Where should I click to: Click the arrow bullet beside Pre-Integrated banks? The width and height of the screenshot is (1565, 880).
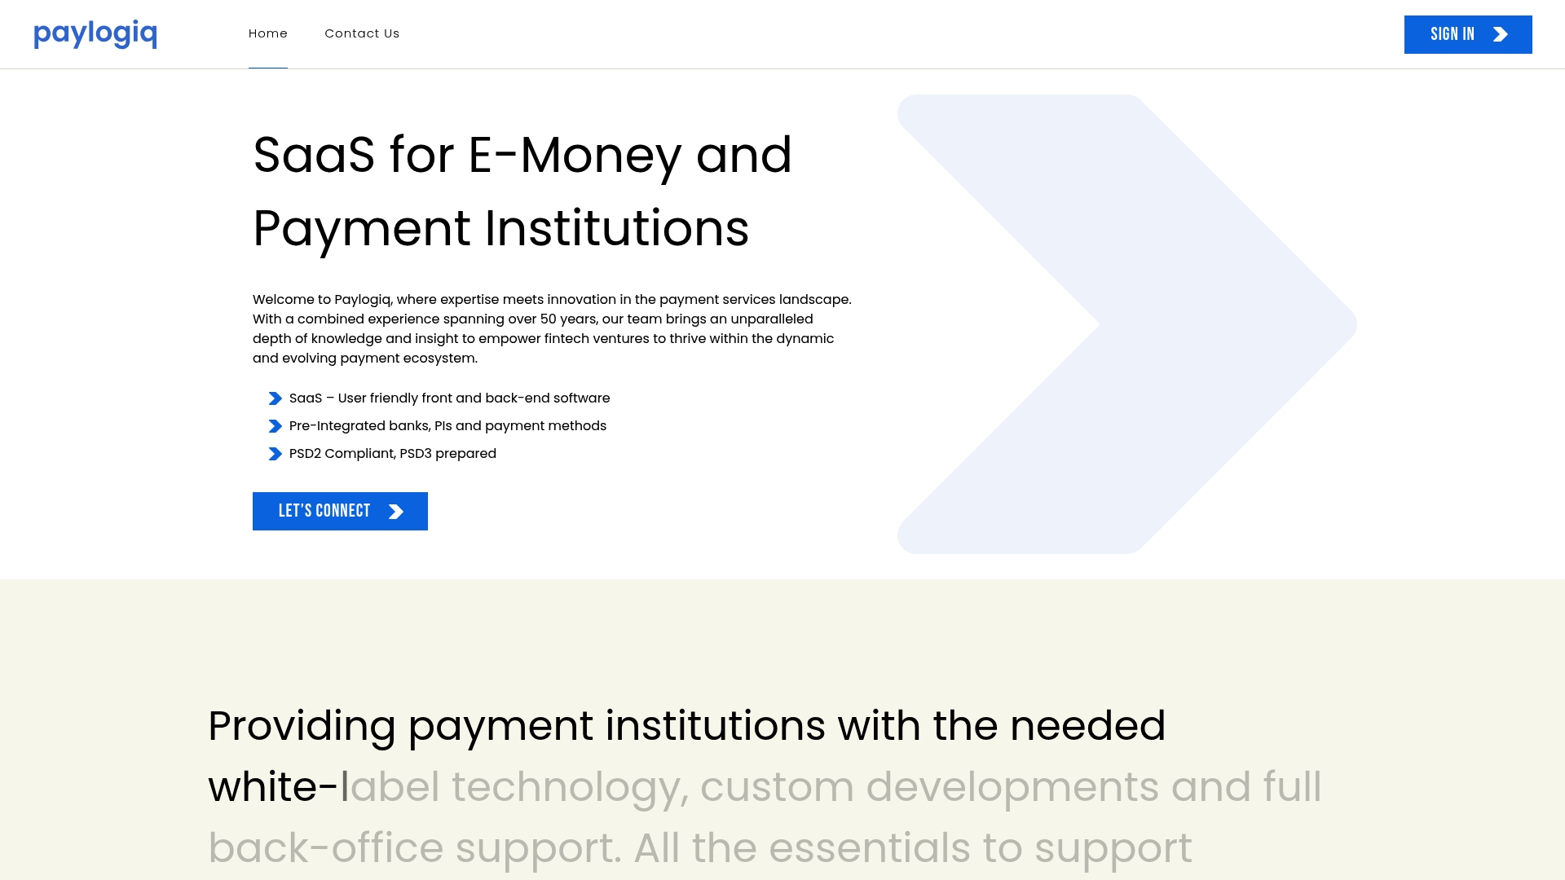pos(276,426)
